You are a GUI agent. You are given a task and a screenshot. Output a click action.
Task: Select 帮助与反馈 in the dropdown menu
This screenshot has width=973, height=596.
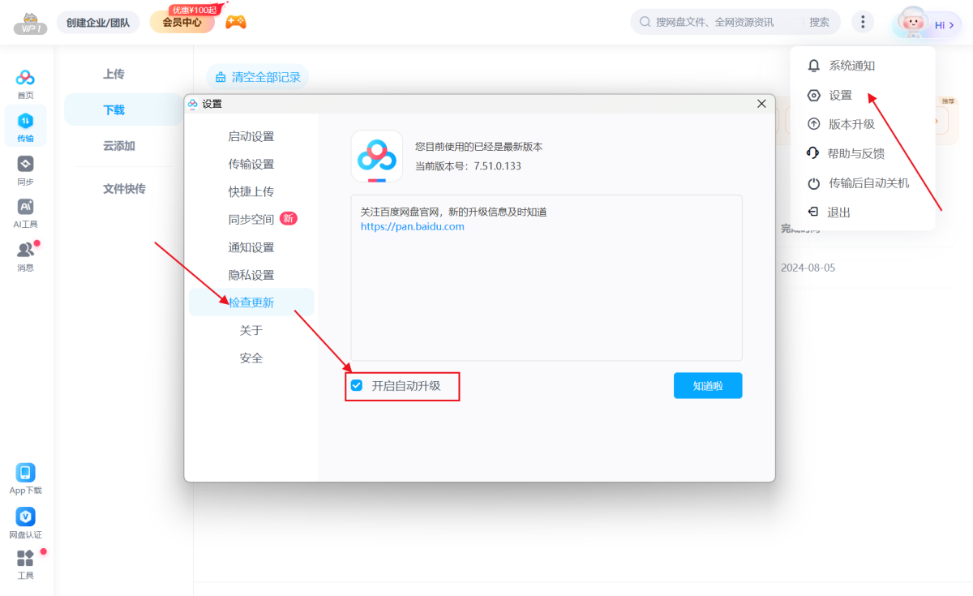[856, 153]
